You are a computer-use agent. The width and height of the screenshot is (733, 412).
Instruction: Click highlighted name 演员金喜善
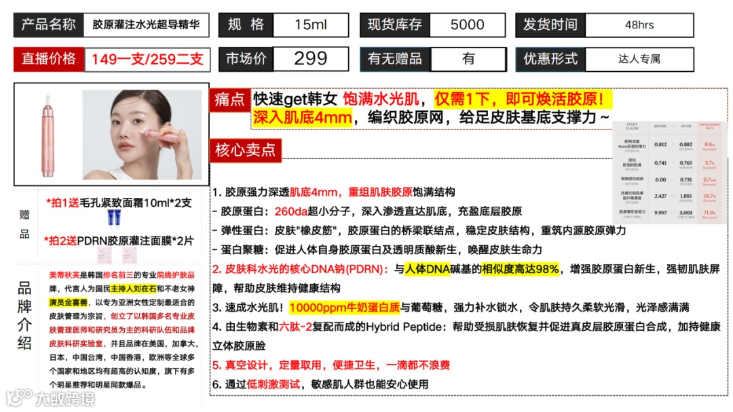coord(69,302)
